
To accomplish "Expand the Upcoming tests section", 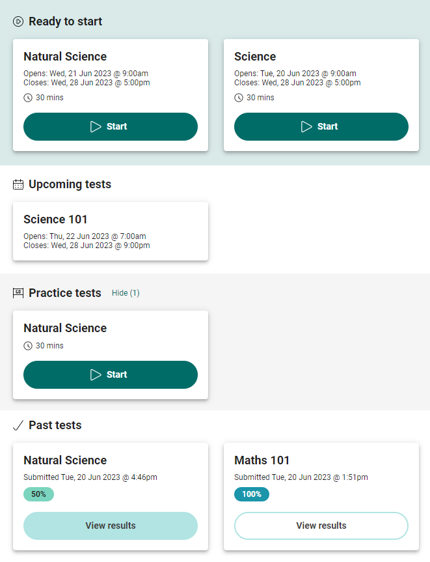I will (x=71, y=184).
